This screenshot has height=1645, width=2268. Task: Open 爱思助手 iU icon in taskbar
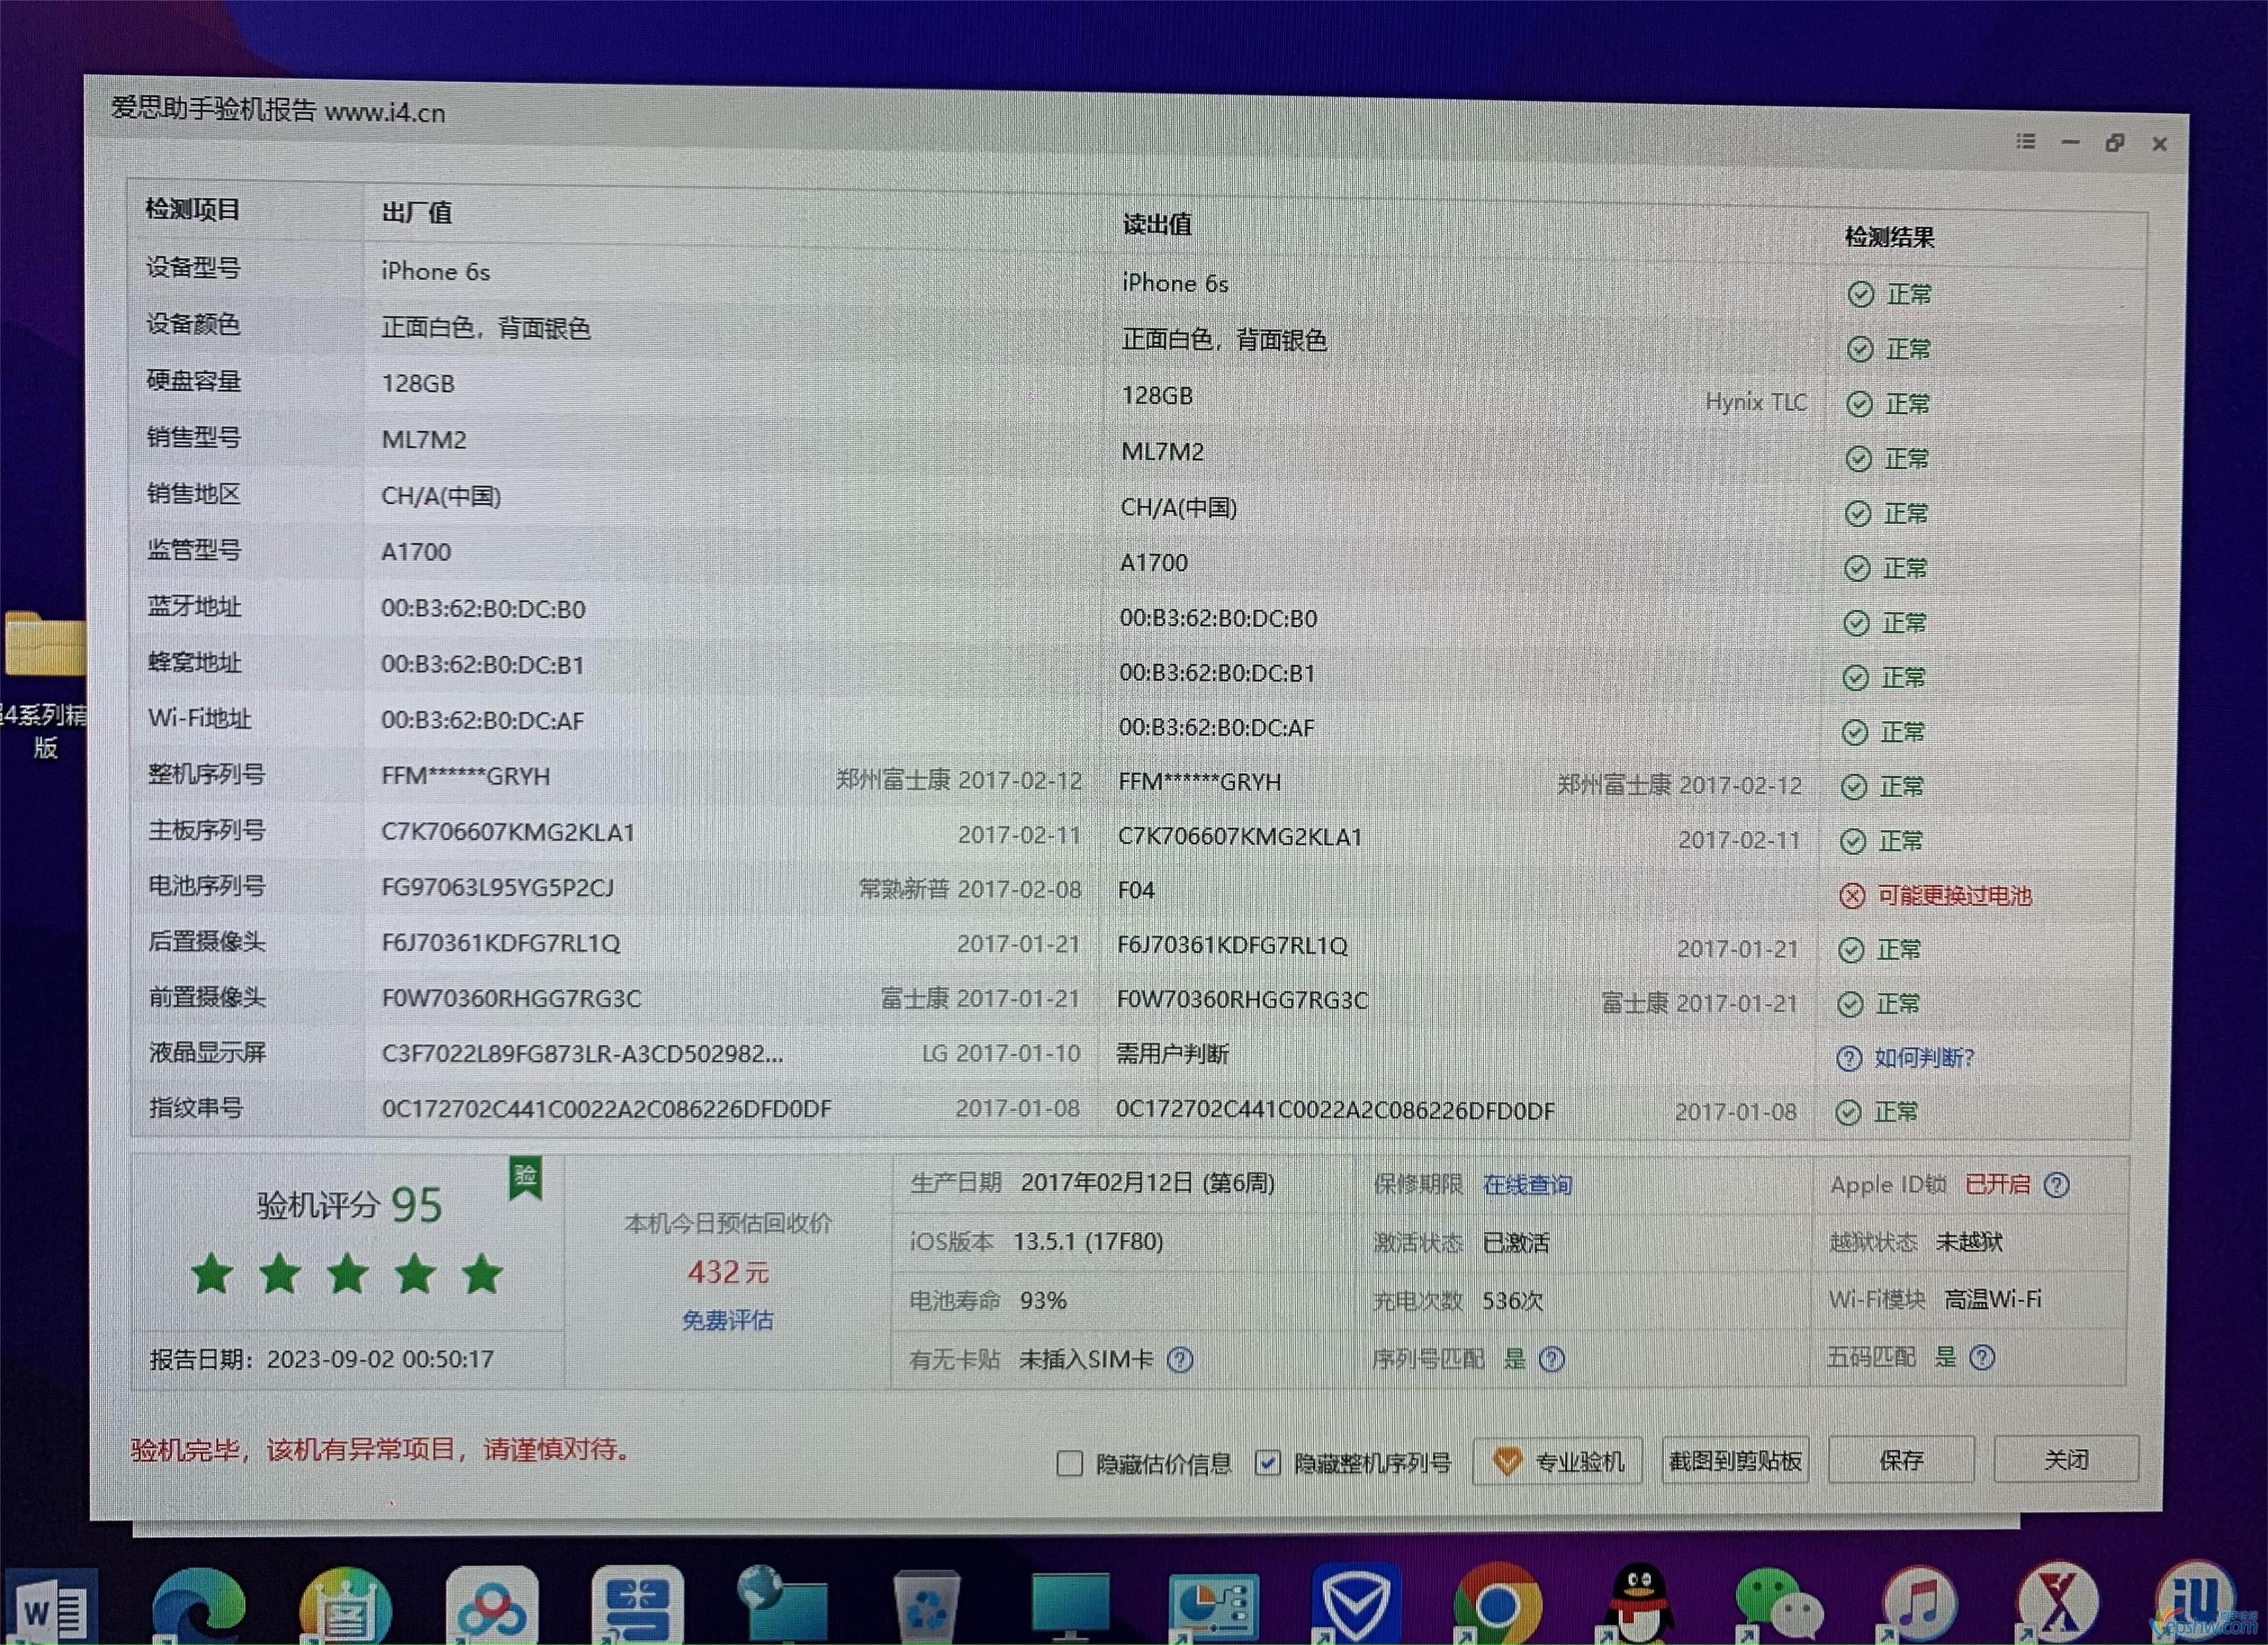point(2196,1602)
